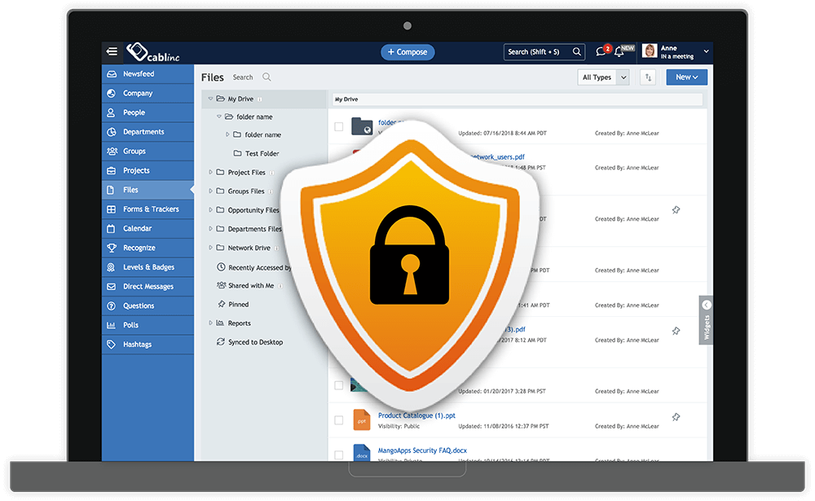Image resolution: width=815 pixels, height=501 pixels.
Task: Collapse the first-level folder name node
Action: [x=218, y=117]
